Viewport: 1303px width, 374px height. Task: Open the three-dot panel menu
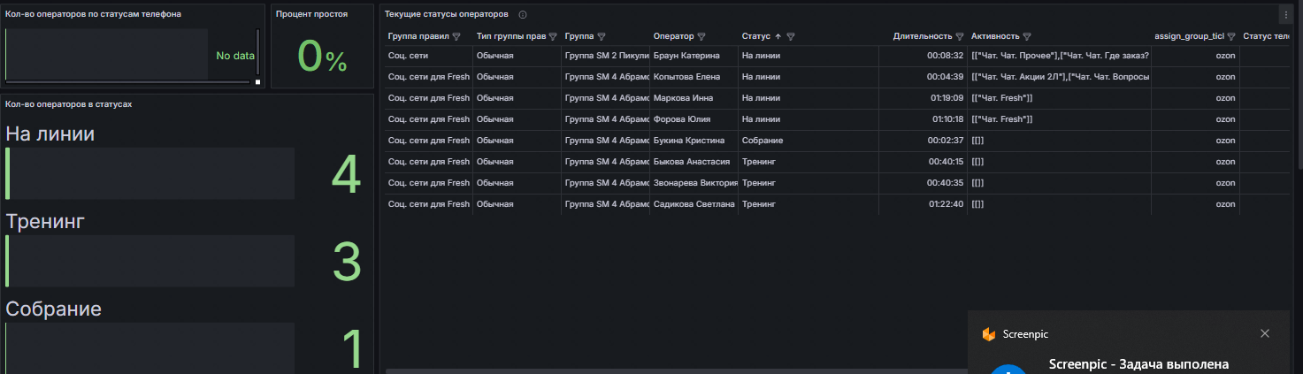1285,15
